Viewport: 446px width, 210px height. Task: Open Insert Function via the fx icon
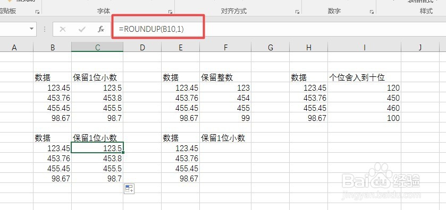tap(100, 29)
